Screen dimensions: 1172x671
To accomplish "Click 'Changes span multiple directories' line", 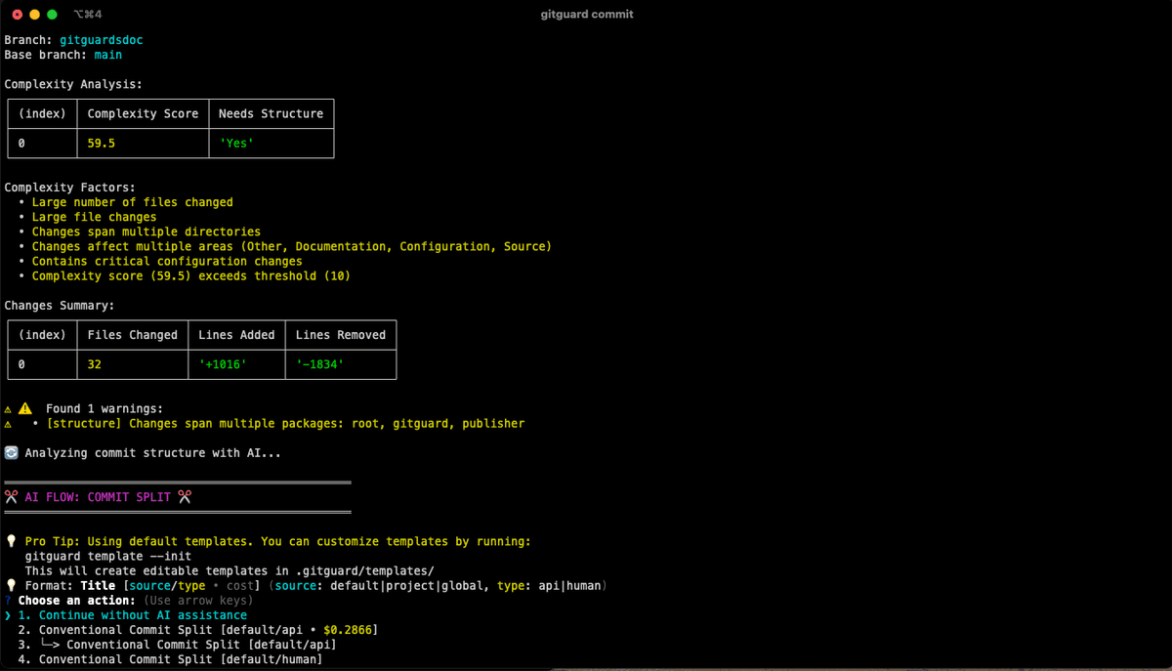I will pos(146,231).
